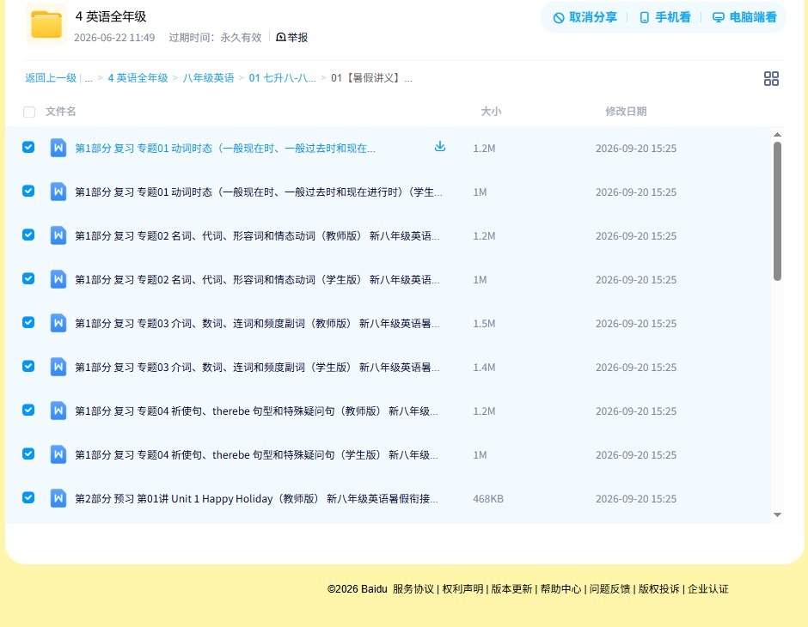
Task: Uncheck checkbox for 专题03 介词 教师版 file
Action: (x=28, y=322)
